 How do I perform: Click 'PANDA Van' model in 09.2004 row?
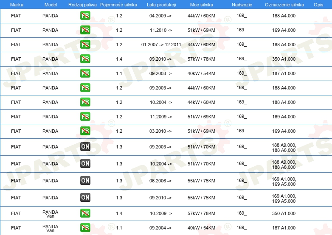(x=51, y=228)
